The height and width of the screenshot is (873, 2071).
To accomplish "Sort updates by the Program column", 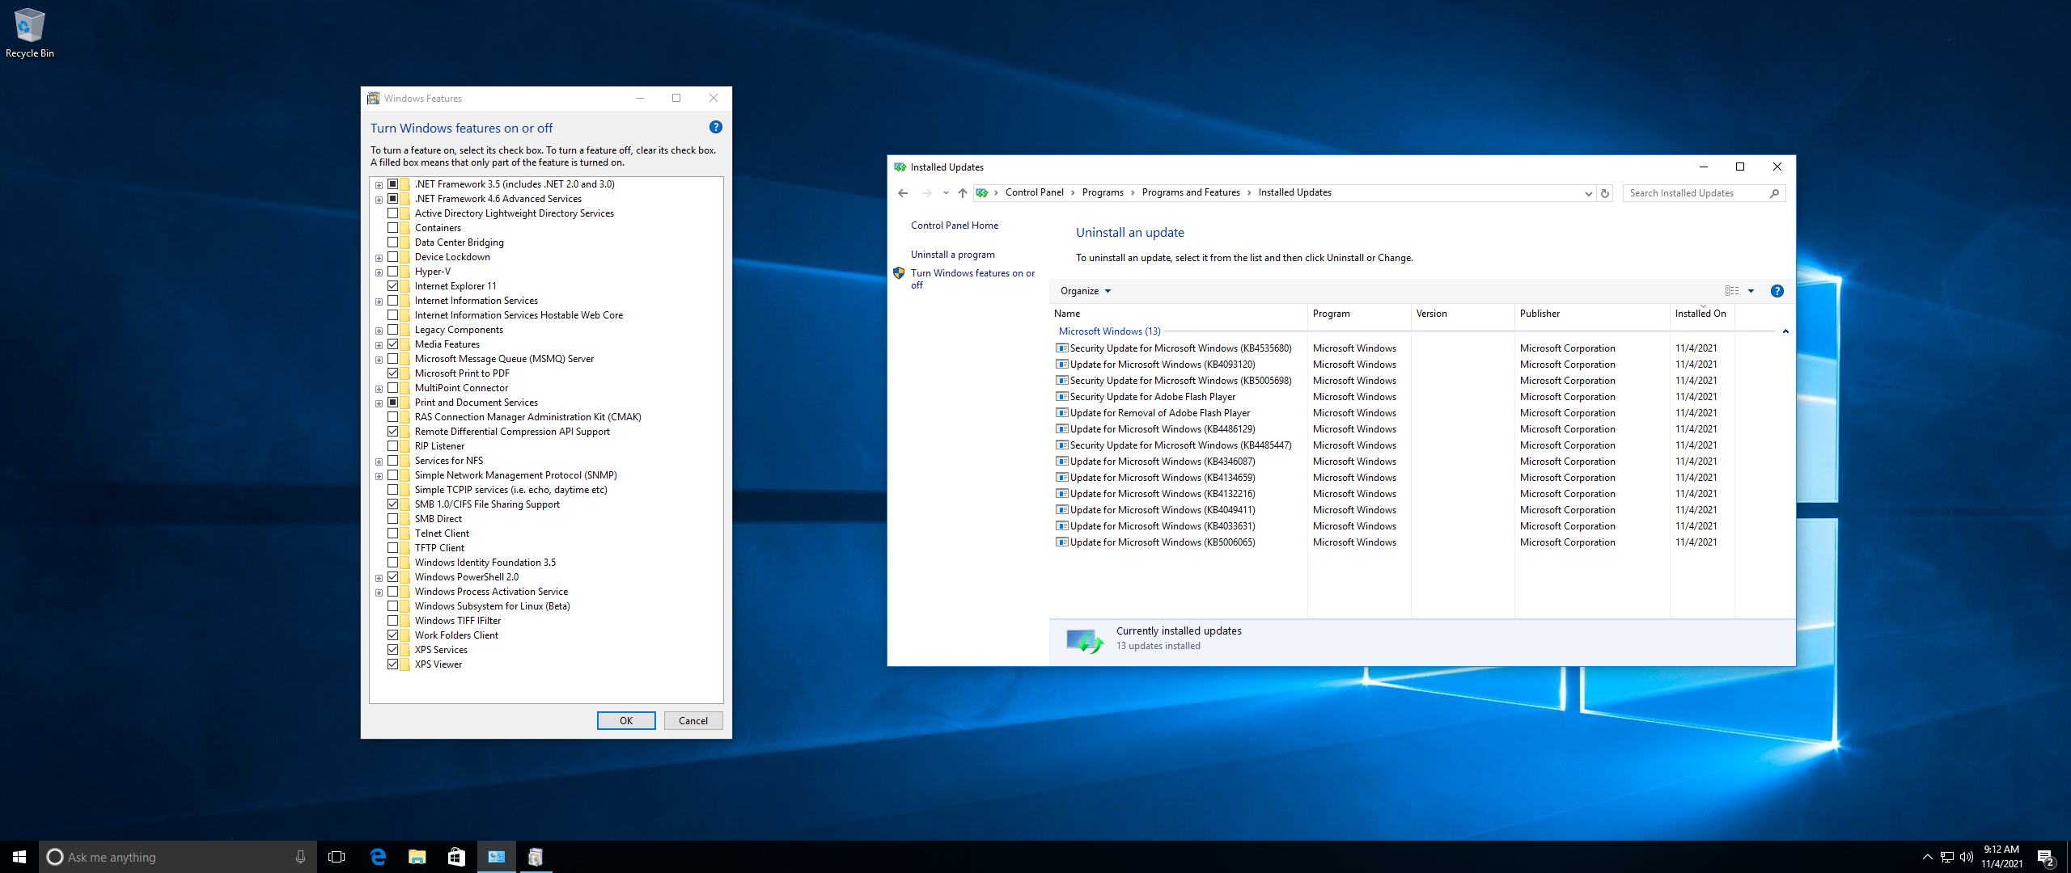I will pos(1359,314).
